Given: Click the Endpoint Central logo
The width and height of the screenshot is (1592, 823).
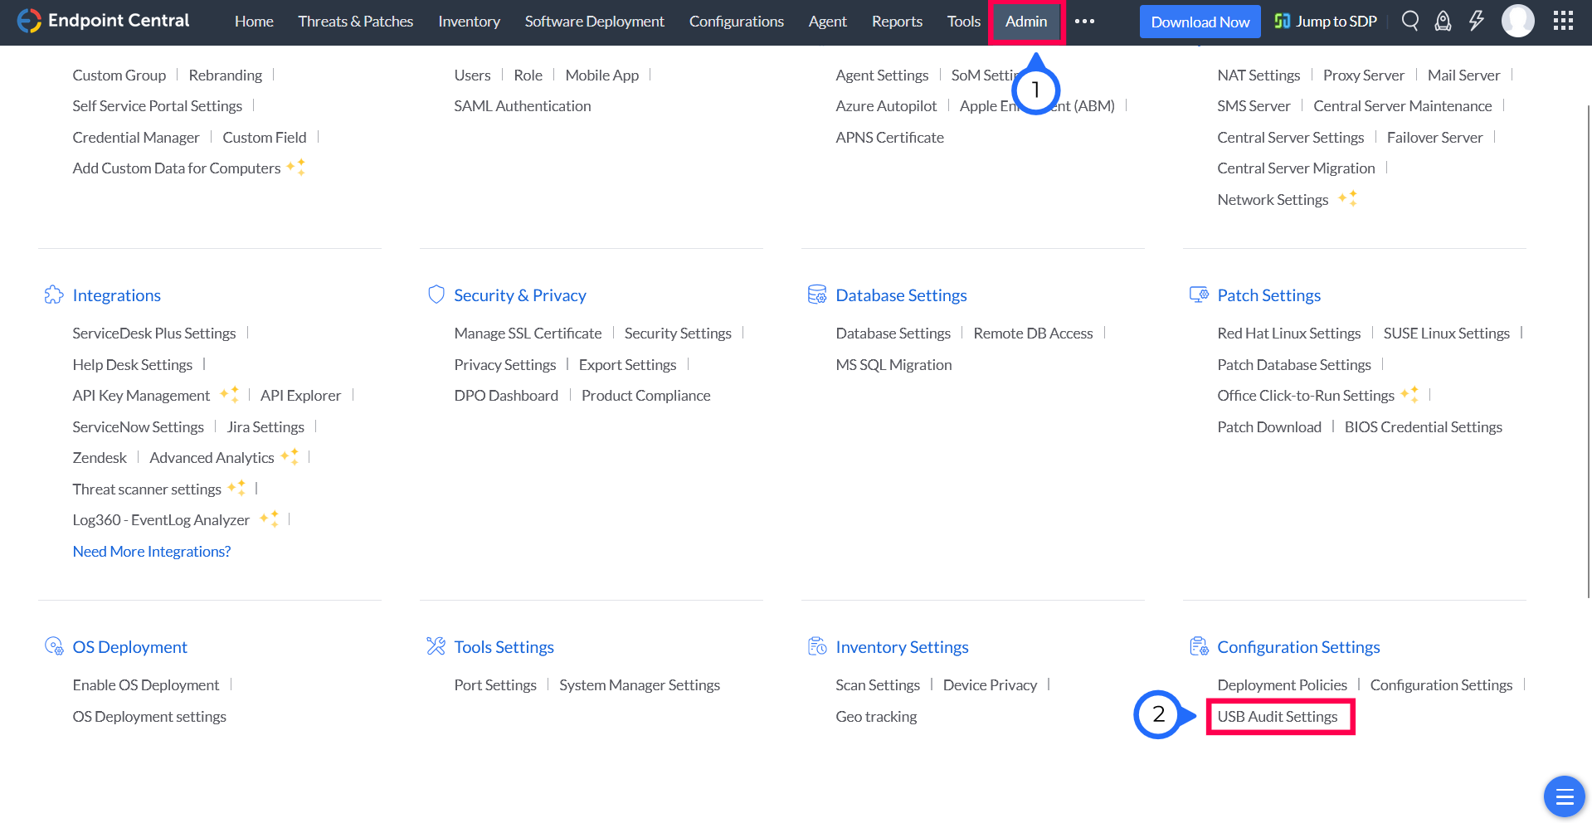Looking at the screenshot, I should [104, 21].
